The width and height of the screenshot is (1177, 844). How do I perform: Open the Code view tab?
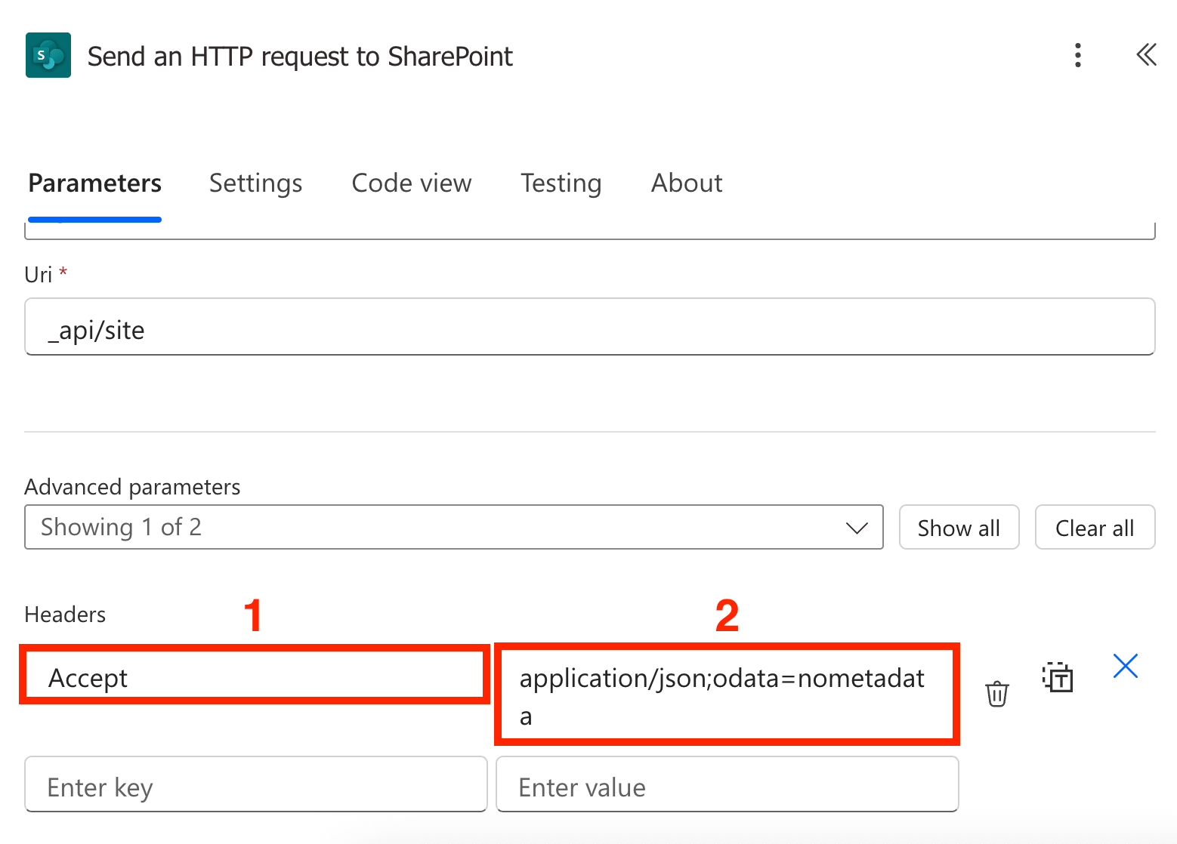pyautogui.click(x=412, y=183)
